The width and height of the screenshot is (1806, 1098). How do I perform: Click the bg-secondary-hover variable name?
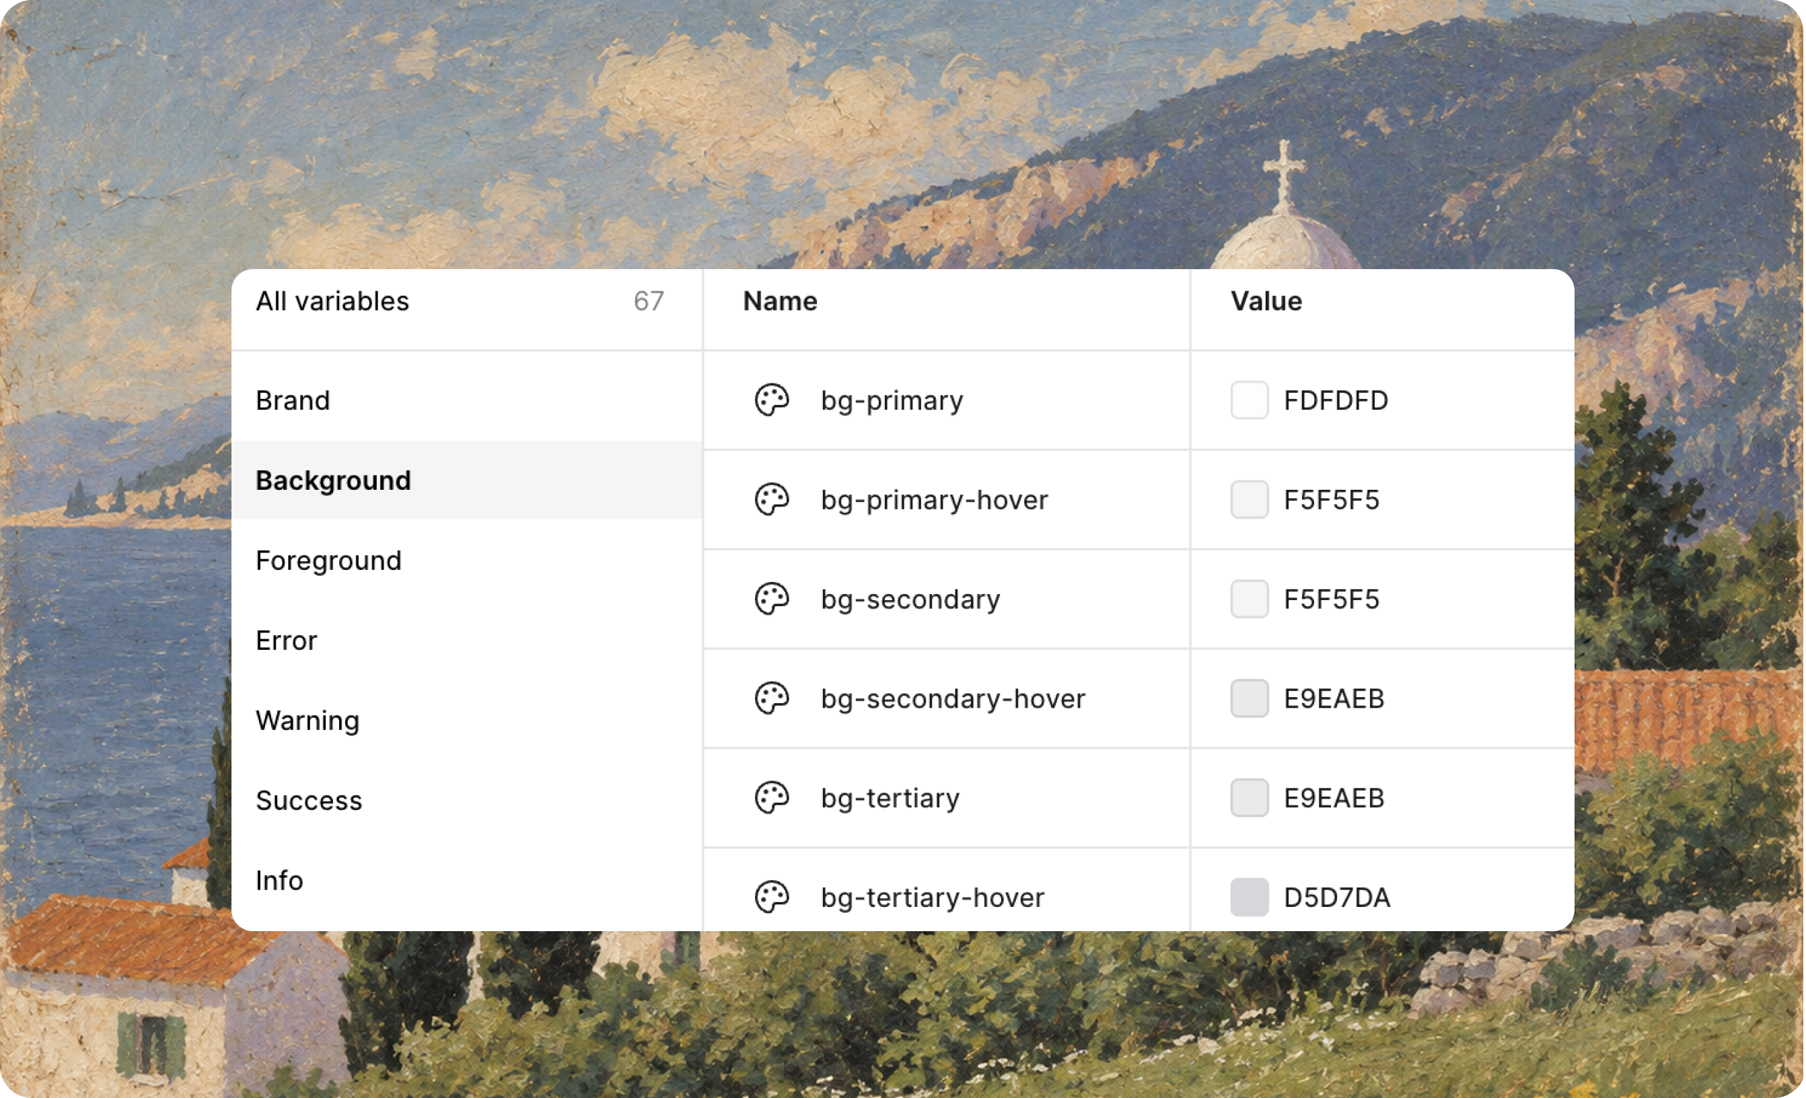coord(953,699)
